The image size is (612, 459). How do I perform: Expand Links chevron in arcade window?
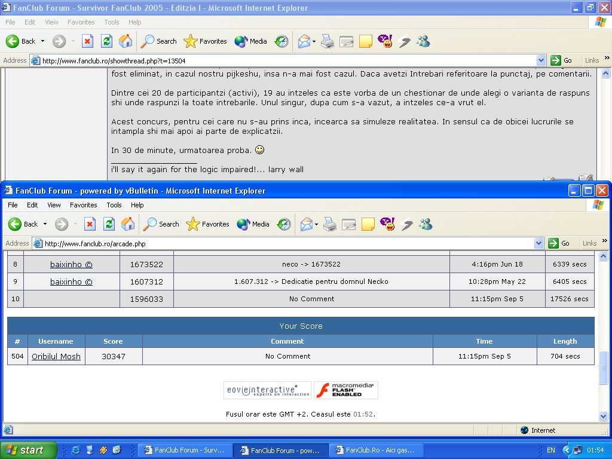pyautogui.click(x=605, y=241)
